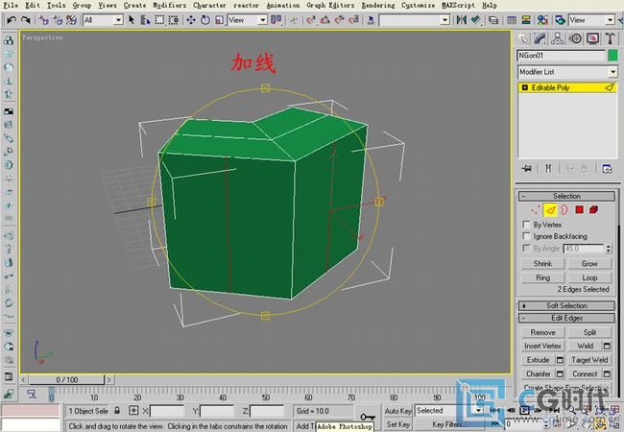Click the Grow selection button
This screenshot has height=432, width=624.
(589, 263)
